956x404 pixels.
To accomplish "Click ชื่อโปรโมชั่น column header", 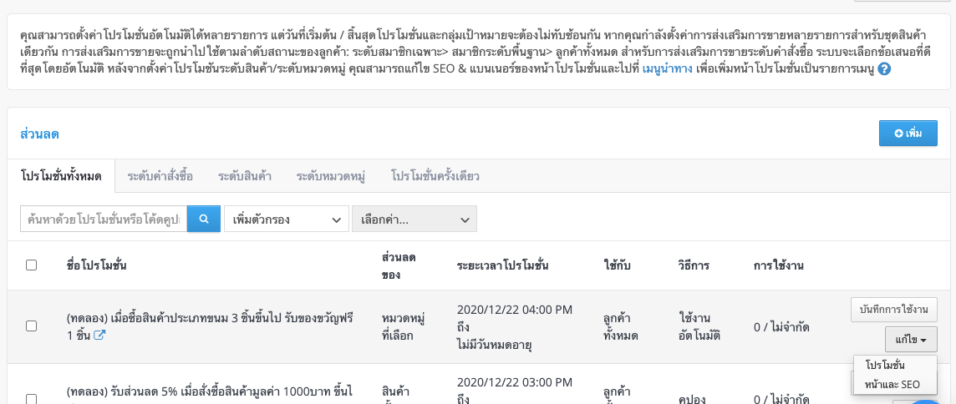I will (x=97, y=265).
